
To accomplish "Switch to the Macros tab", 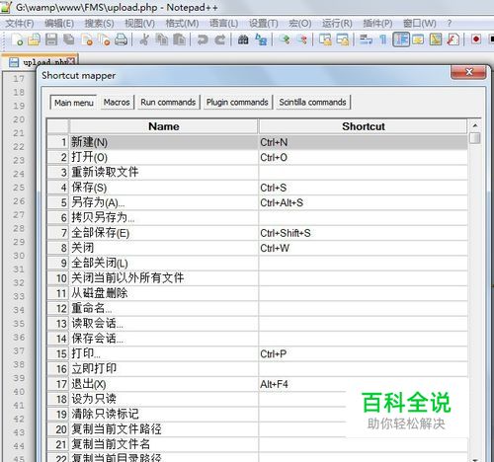I will [117, 103].
